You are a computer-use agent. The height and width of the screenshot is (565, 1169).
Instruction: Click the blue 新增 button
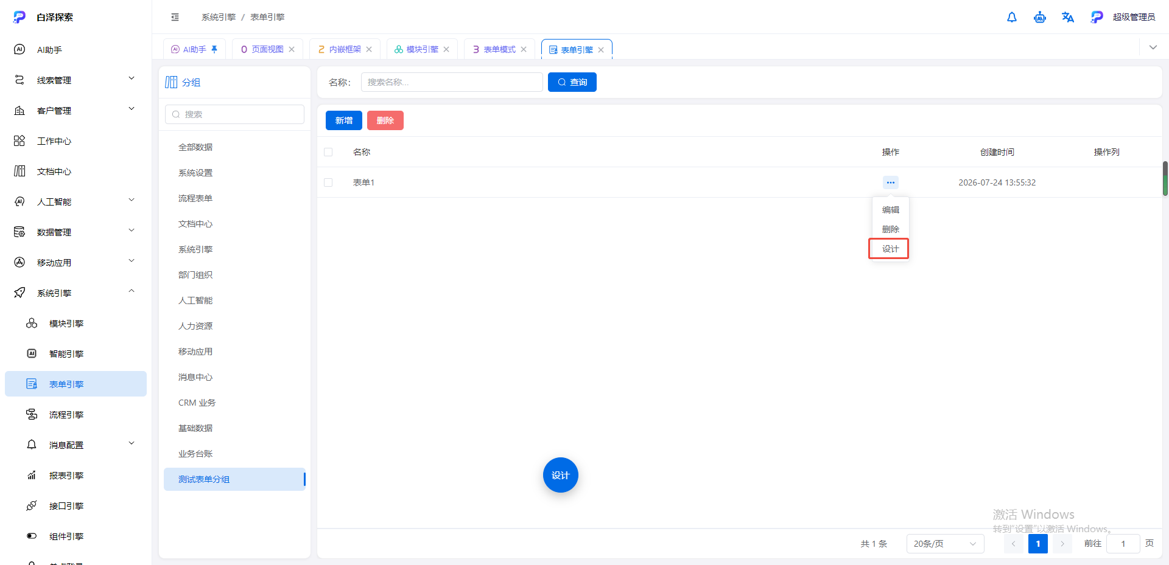tap(344, 120)
